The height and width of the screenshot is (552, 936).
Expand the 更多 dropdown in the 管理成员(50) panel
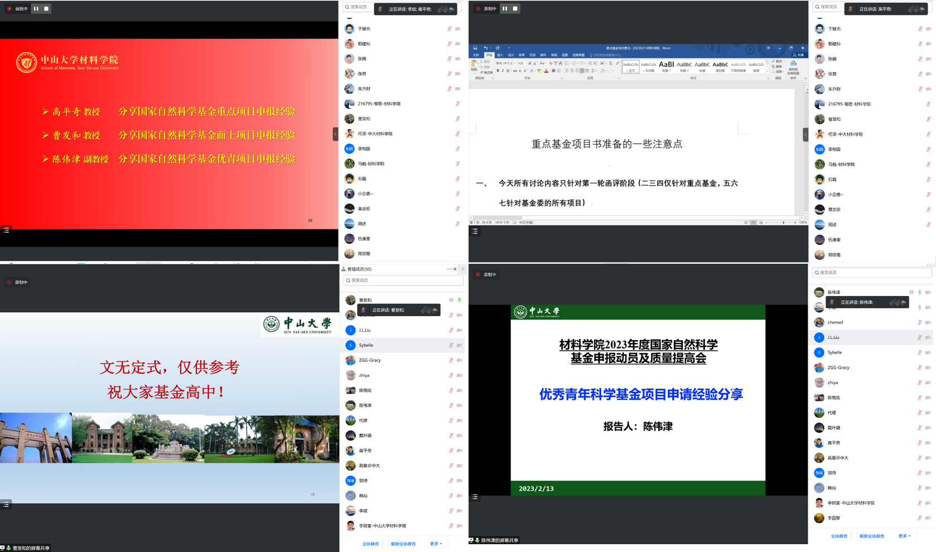coord(436,544)
